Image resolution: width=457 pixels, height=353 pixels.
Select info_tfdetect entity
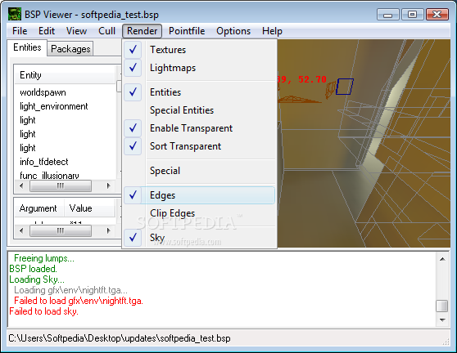point(43,162)
